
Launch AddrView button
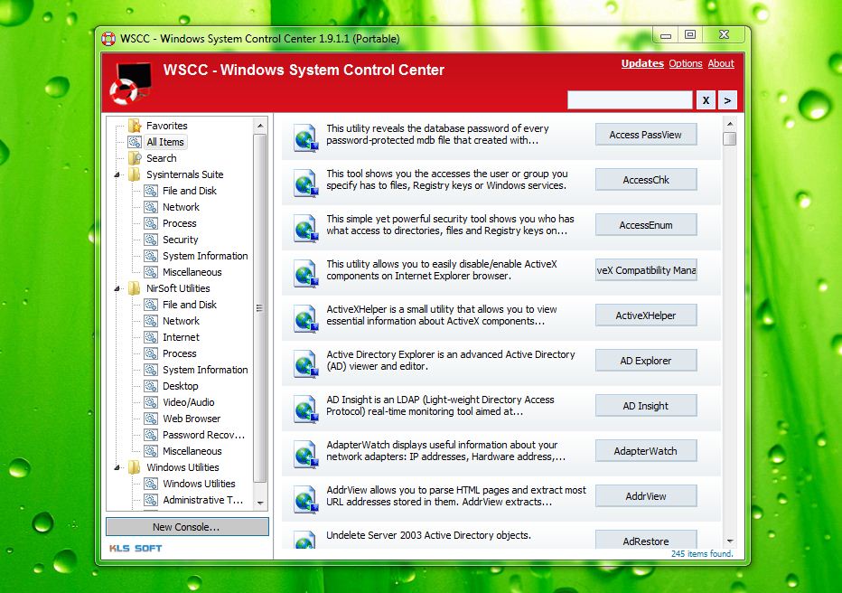[646, 495]
